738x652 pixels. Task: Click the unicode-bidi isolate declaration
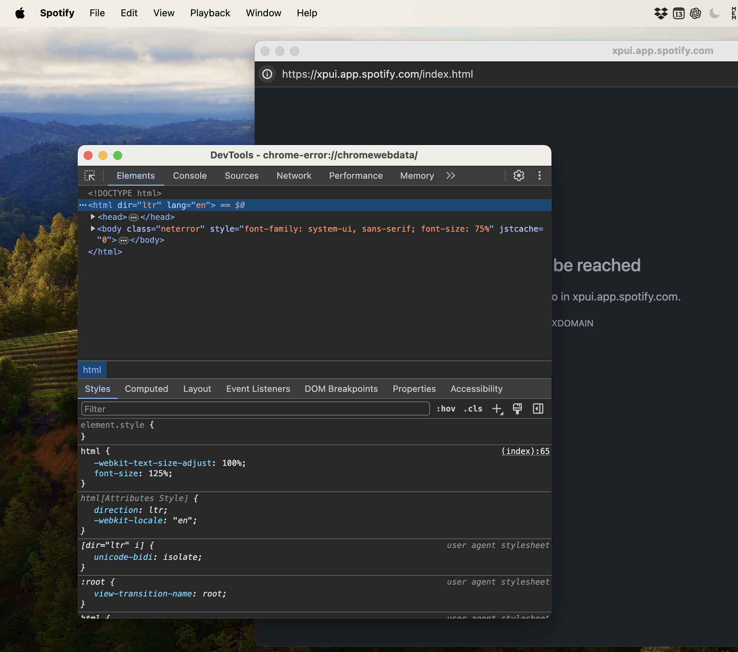click(148, 557)
